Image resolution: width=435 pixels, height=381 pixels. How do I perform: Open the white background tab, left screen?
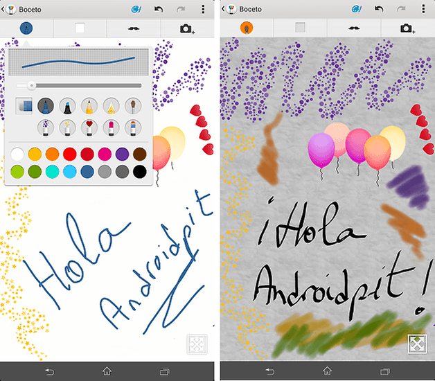(80, 28)
